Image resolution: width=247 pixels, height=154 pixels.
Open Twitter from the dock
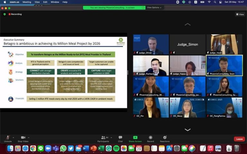pyautogui.click(x=71, y=148)
